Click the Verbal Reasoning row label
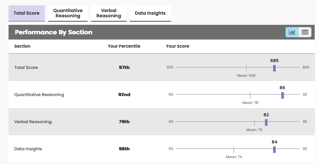 click(x=33, y=122)
